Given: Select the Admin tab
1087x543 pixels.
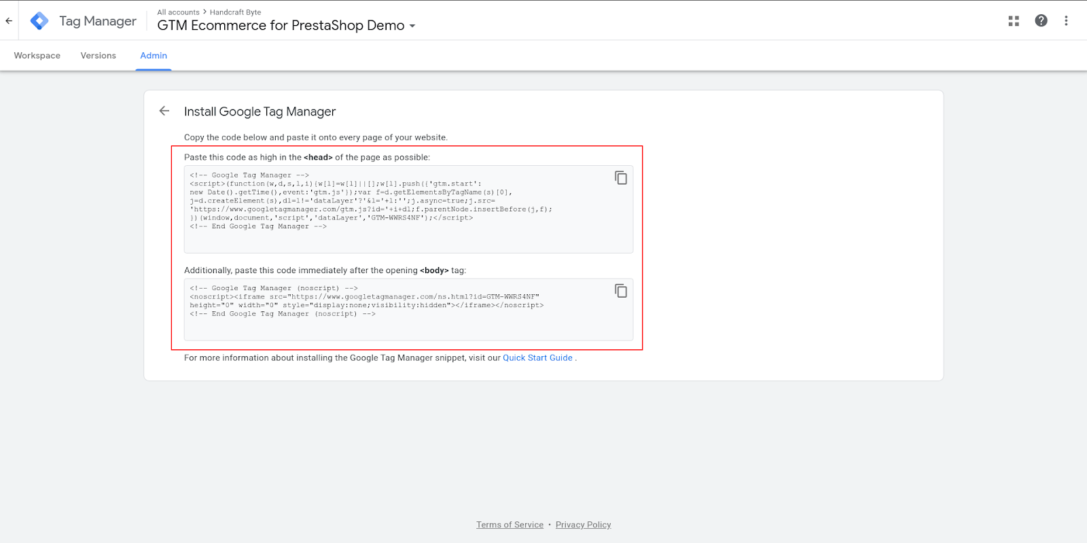Looking at the screenshot, I should coord(154,56).
